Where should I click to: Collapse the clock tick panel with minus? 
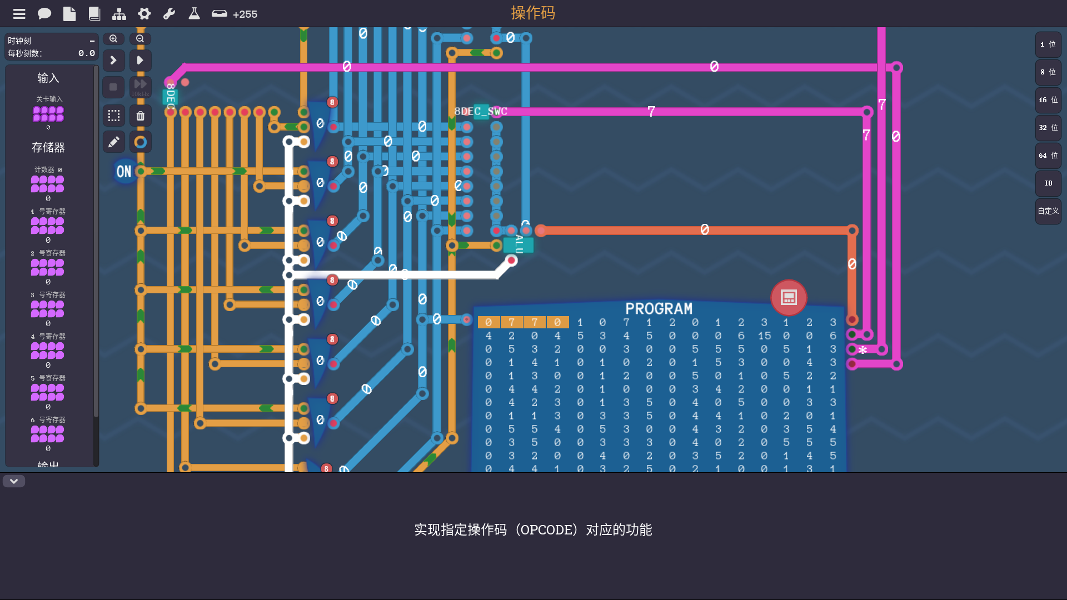point(92,41)
